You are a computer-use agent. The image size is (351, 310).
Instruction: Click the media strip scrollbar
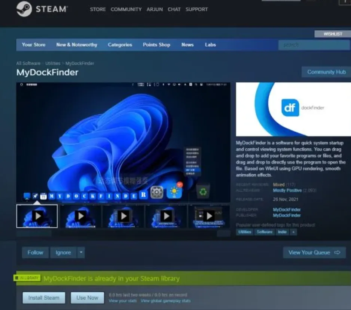pyautogui.click(x=123, y=233)
